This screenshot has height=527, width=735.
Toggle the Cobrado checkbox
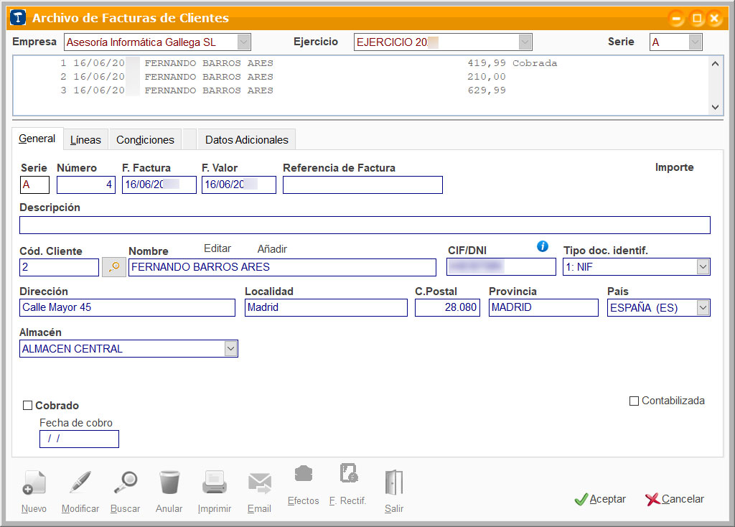pyautogui.click(x=28, y=406)
